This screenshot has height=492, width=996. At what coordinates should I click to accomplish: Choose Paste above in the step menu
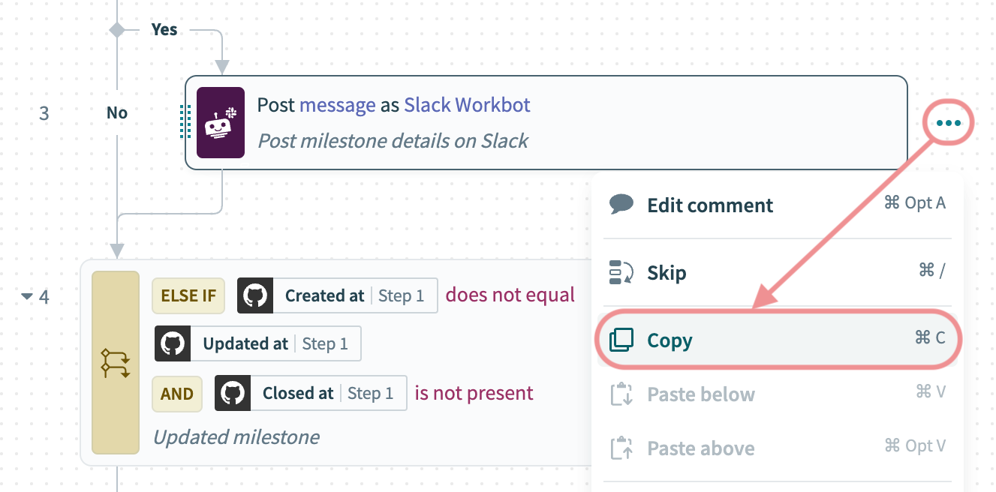point(700,448)
